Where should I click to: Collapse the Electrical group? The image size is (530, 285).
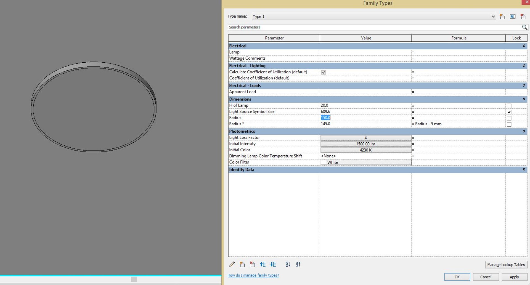[x=524, y=46]
